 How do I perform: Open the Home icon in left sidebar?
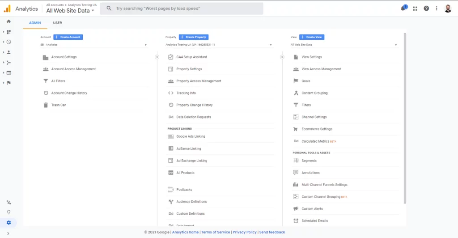[x=9, y=21]
